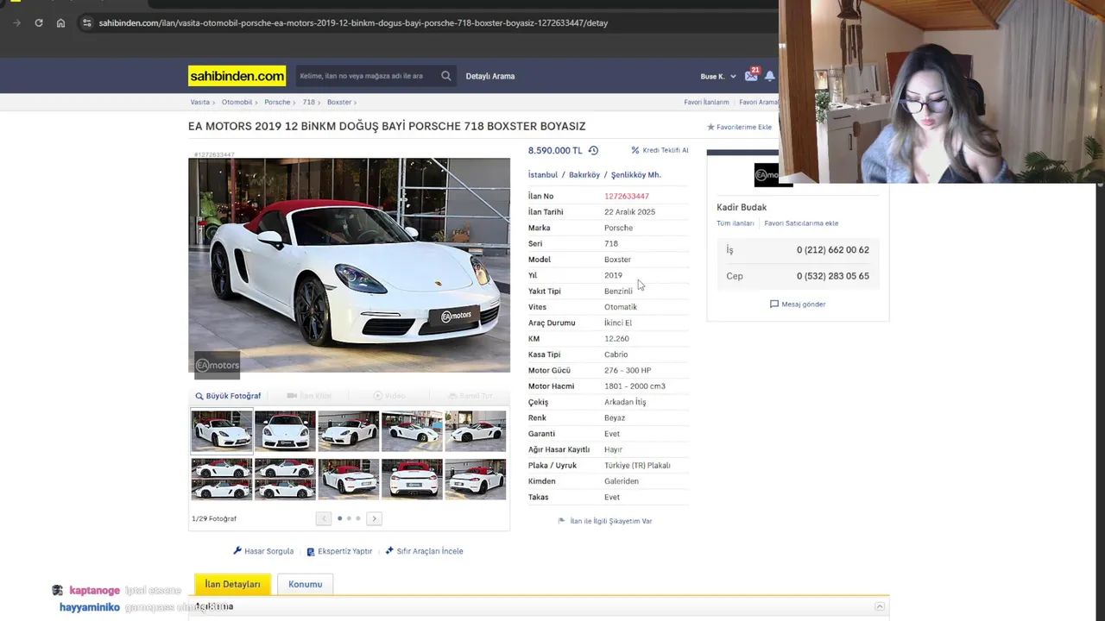Select the fifth thumbnail in top row
Viewport: 1105px width, 621px height.
pyautogui.click(x=475, y=430)
